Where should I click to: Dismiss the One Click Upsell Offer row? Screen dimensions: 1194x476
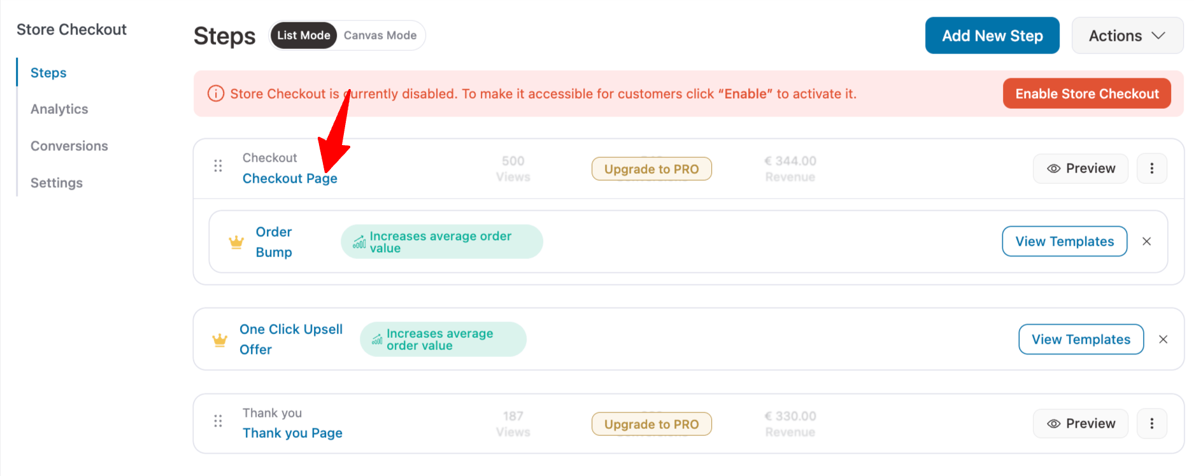click(x=1163, y=340)
